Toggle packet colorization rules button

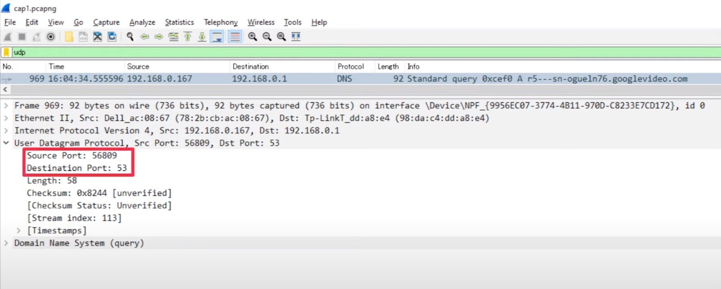pos(235,37)
